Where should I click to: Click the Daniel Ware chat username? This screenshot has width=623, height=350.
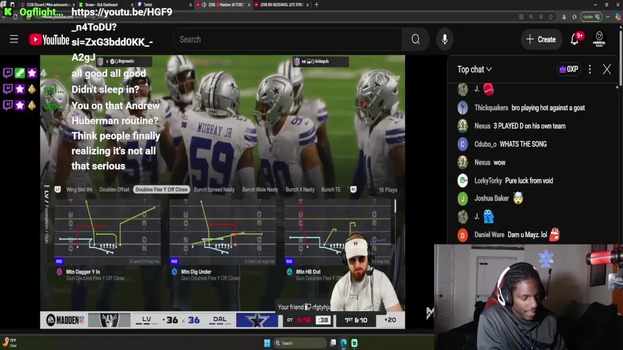[x=489, y=235]
